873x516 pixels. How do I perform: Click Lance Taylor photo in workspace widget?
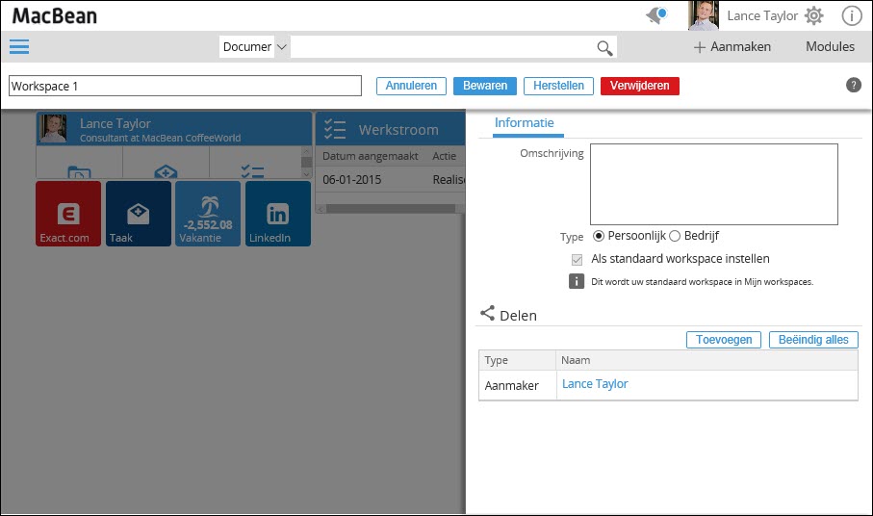(x=54, y=129)
